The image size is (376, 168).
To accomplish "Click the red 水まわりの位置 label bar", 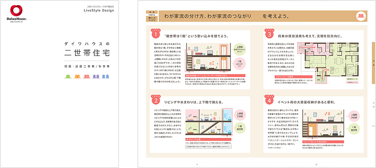I will tap(208, 139).
